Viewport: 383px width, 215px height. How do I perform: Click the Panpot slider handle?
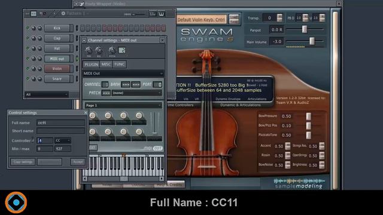(x=305, y=29)
